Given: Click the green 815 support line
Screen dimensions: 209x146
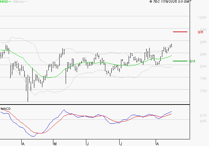Looking at the screenshot, I should pos(180,61).
